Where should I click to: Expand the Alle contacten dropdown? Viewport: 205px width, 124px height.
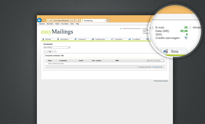(57, 48)
